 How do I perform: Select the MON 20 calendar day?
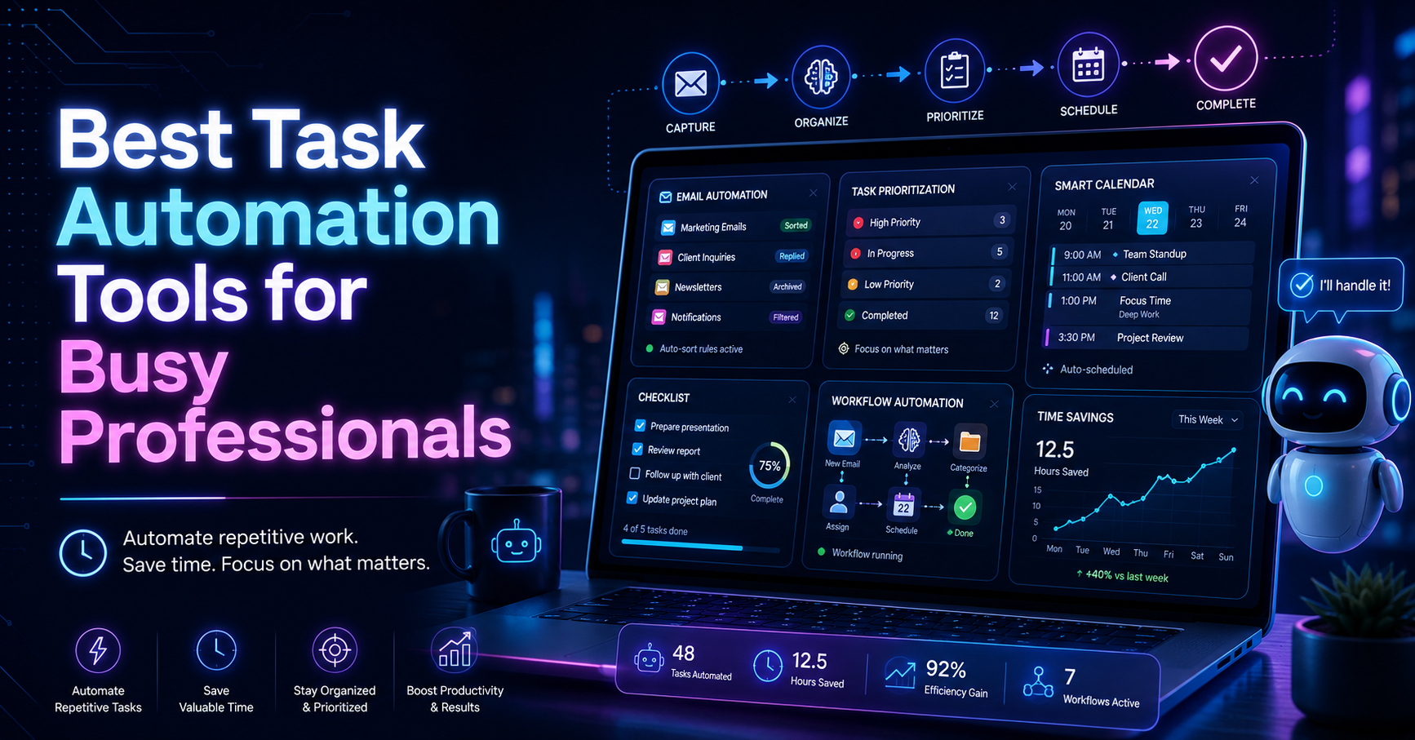[1066, 220]
